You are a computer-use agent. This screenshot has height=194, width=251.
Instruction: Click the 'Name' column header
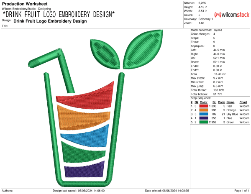coord(231,102)
